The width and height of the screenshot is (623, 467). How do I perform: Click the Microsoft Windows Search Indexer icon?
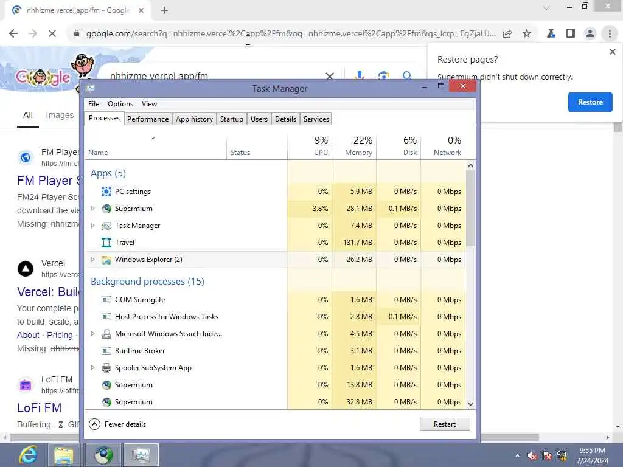[106, 334]
